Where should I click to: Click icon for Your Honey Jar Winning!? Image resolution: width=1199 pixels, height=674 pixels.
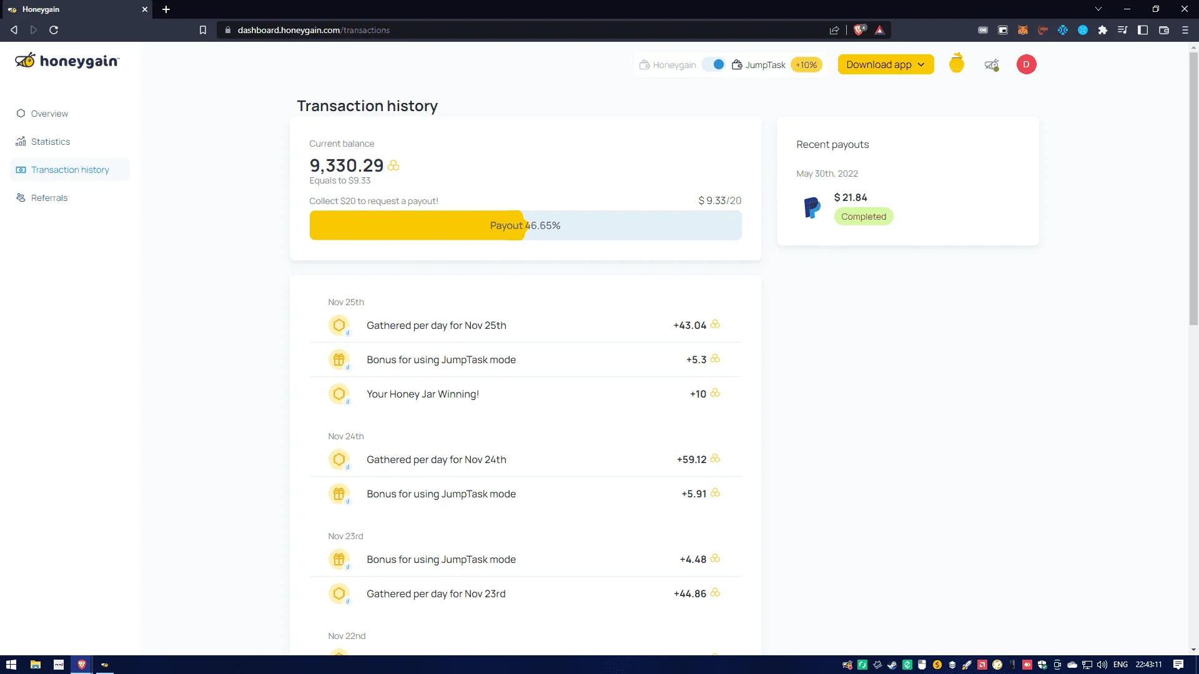tap(339, 394)
